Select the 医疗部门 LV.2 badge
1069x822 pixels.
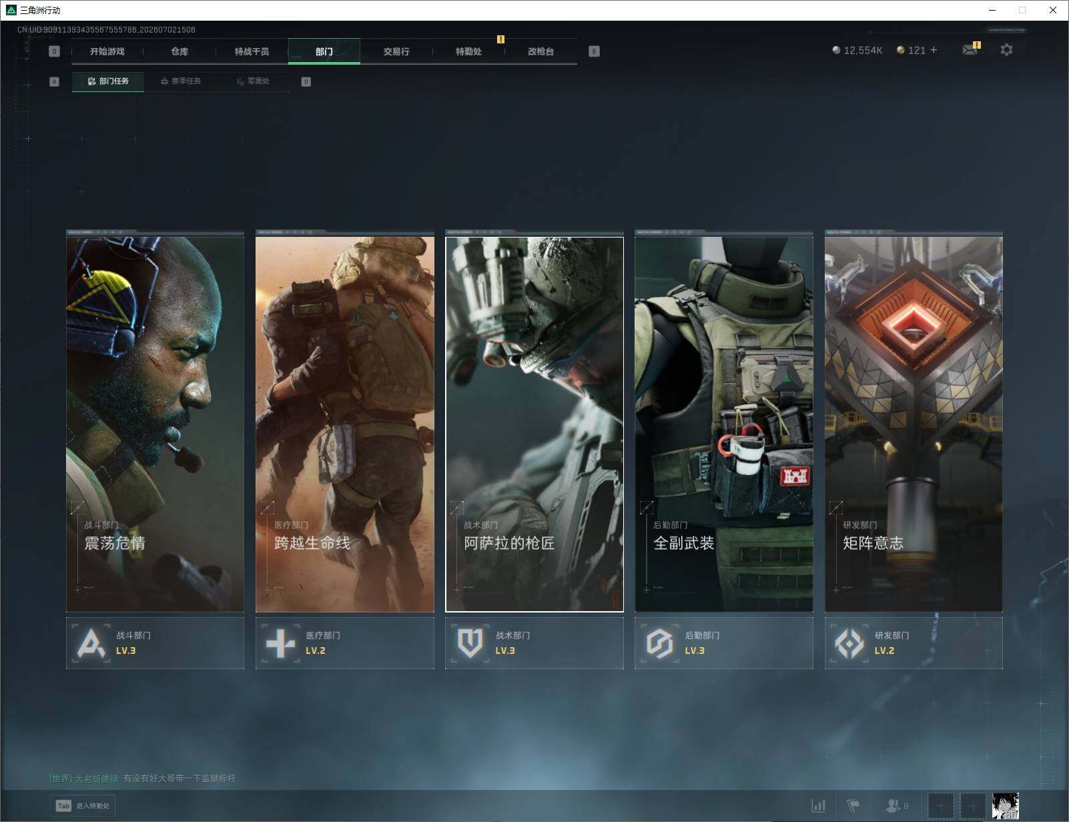344,643
